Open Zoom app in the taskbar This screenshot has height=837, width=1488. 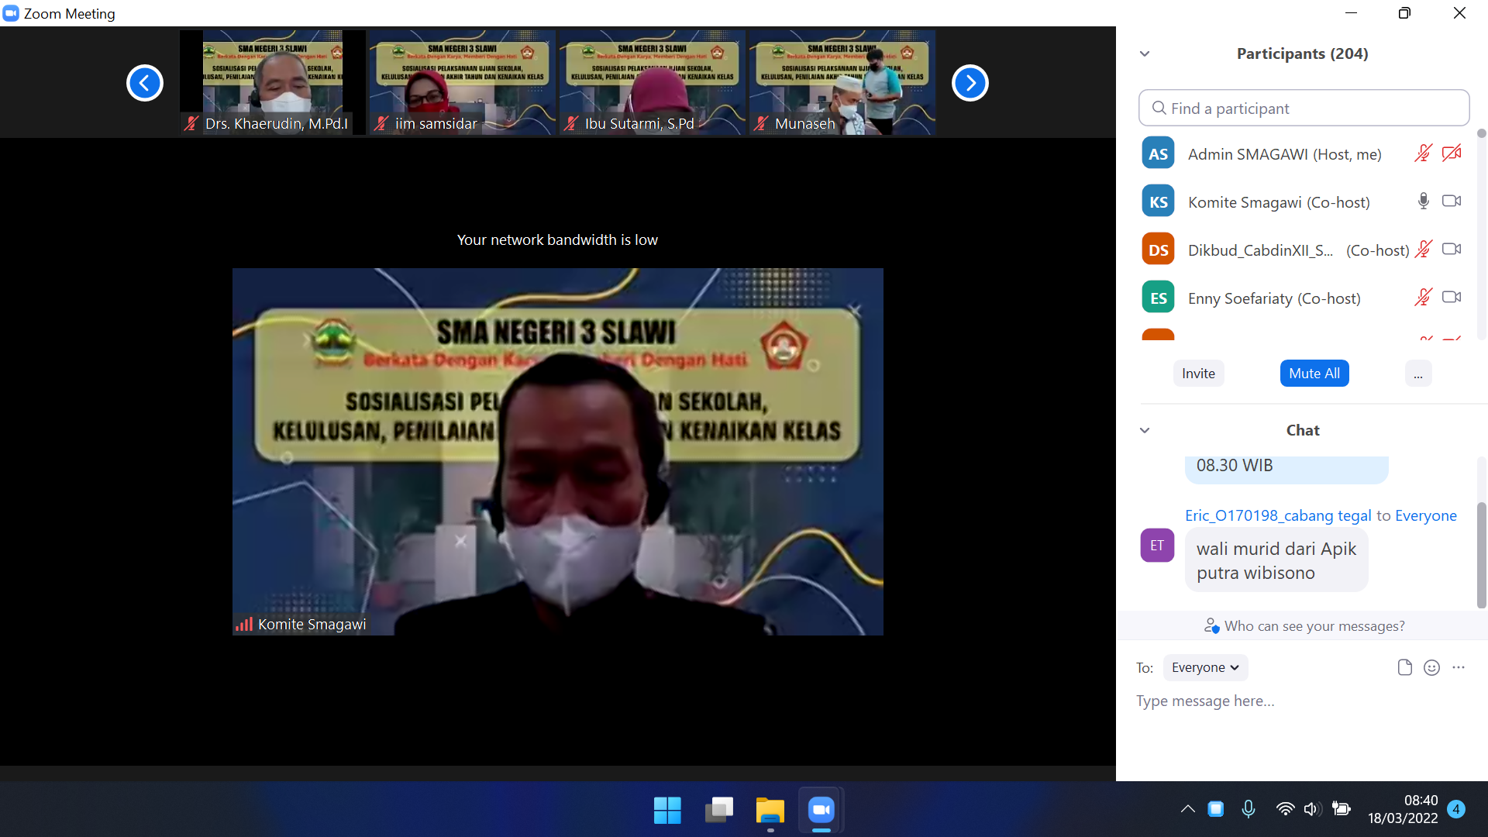point(821,811)
